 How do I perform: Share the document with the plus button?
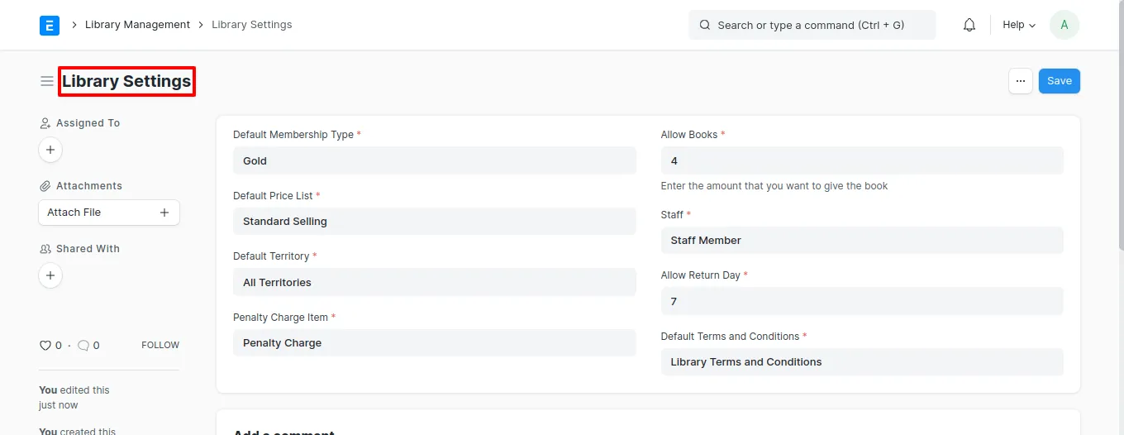(x=50, y=275)
